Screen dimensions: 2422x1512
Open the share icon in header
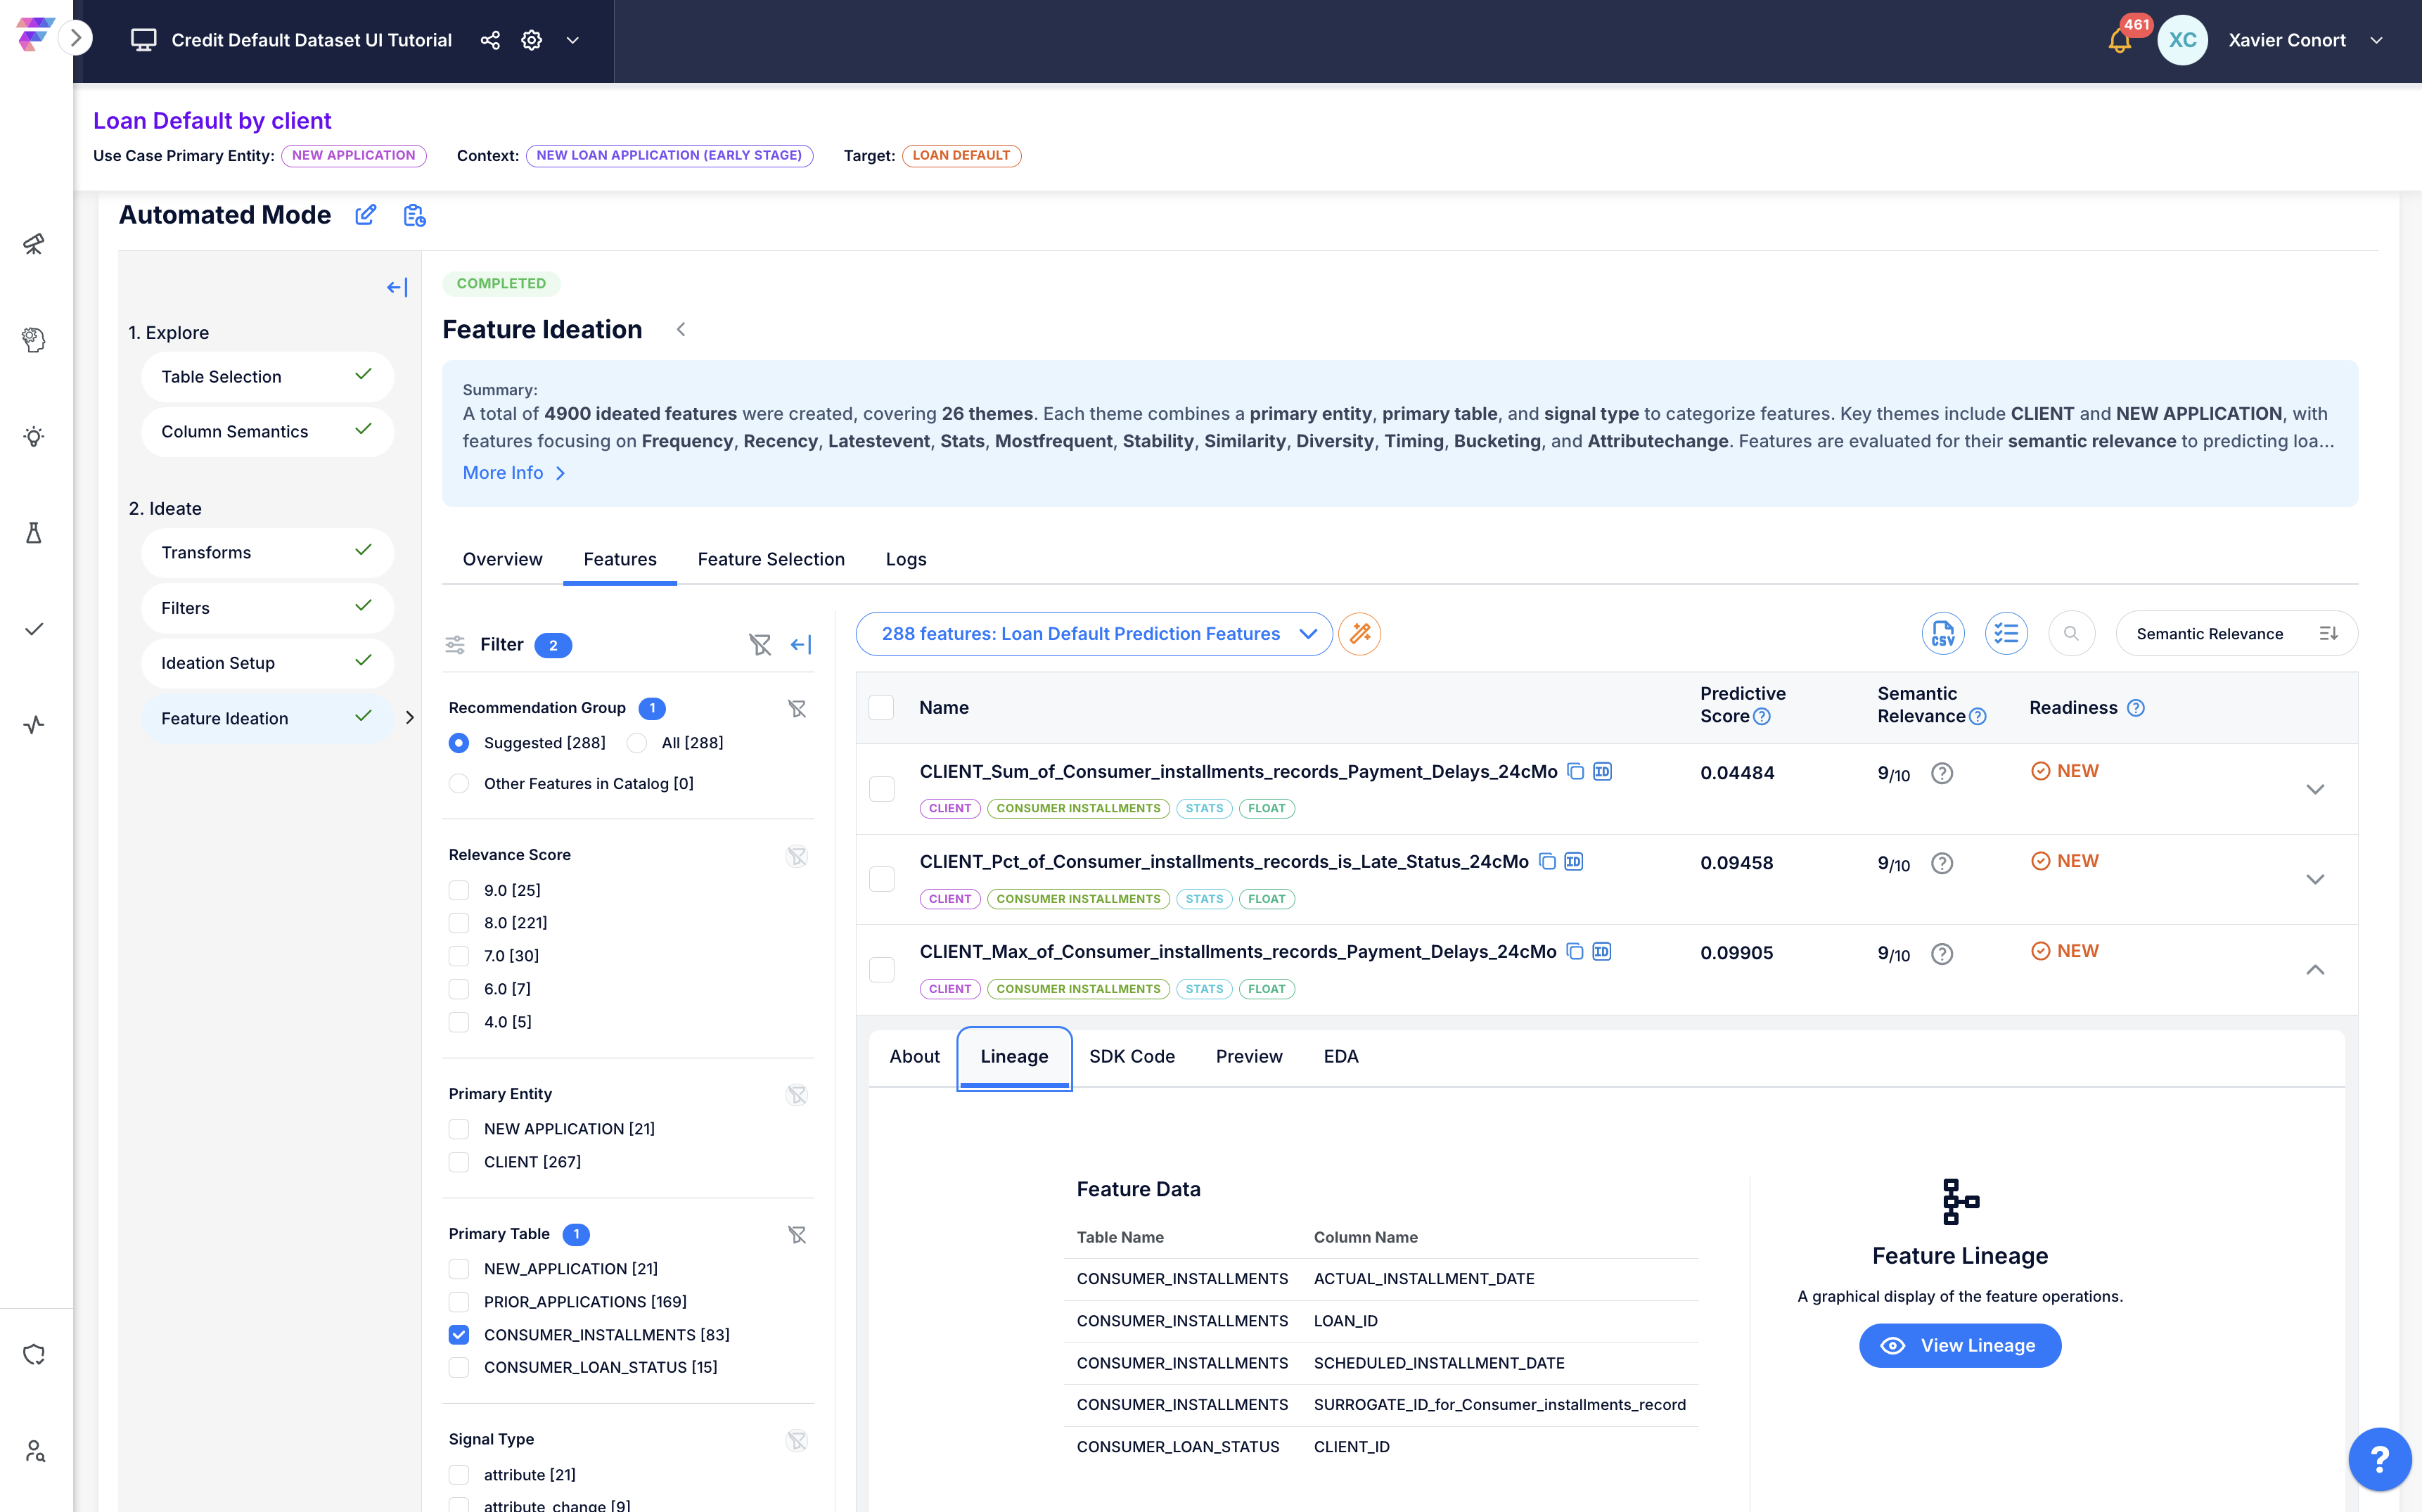(x=490, y=40)
